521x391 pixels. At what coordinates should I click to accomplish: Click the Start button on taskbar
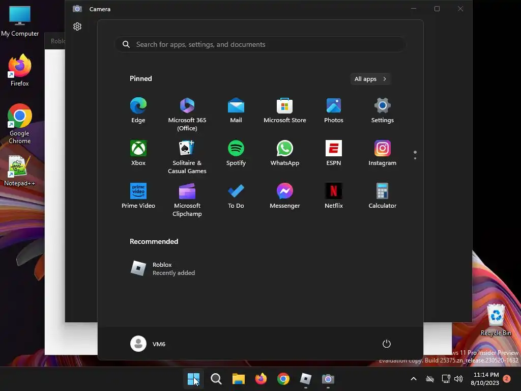tap(194, 379)
